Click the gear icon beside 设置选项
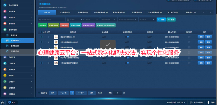Image resolution: width=217 pixels, height=105 pixels. tap(5, 17)
